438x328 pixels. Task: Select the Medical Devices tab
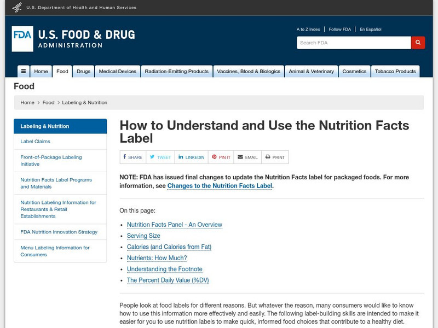pyautogui.click(x=118, y=72)
